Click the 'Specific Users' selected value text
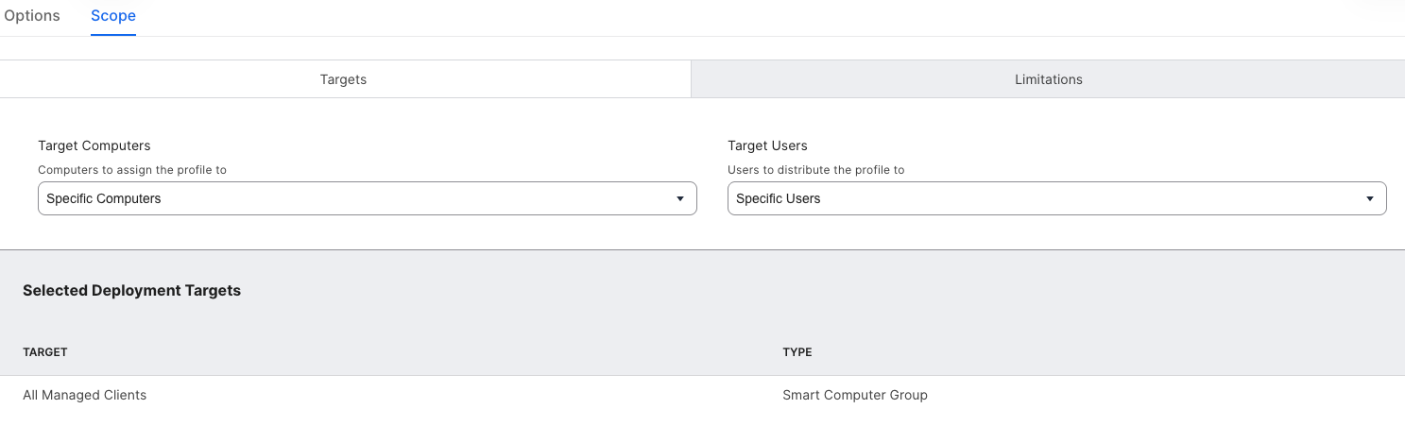 778,199
